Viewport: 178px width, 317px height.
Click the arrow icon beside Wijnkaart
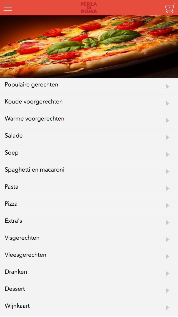[x=167, y=308]
